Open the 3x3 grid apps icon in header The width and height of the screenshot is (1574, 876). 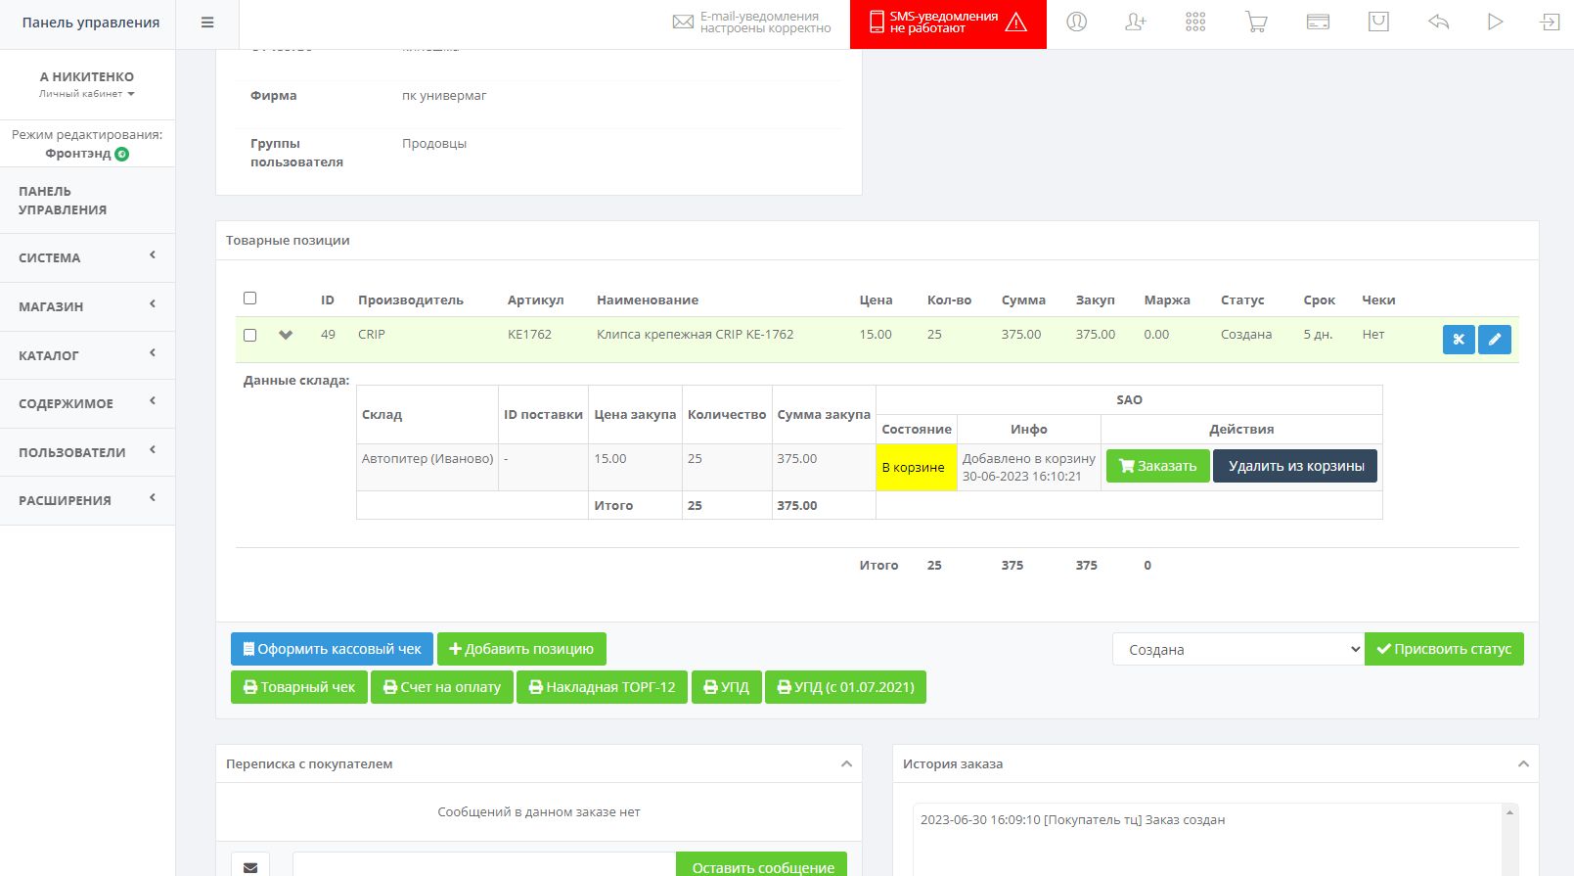(x=1195, y=23)
